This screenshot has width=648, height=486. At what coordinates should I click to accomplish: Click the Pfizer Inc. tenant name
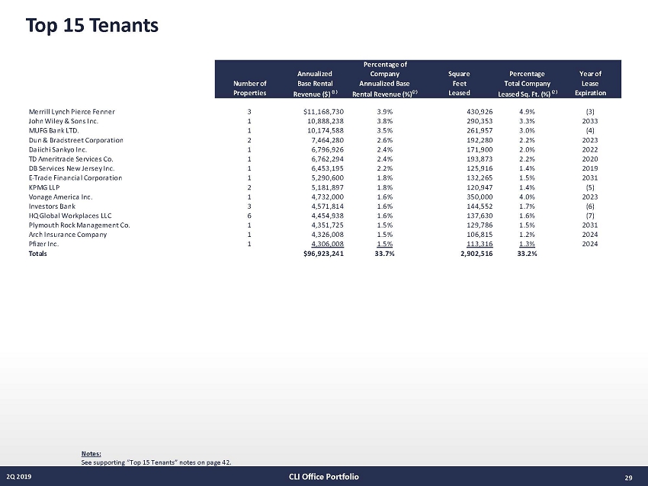[43, 244]
